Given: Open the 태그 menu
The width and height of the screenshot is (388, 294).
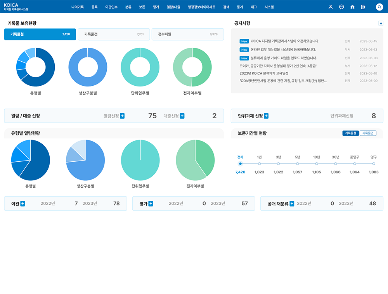Looking at the screenshot, I should click(254, 7).
